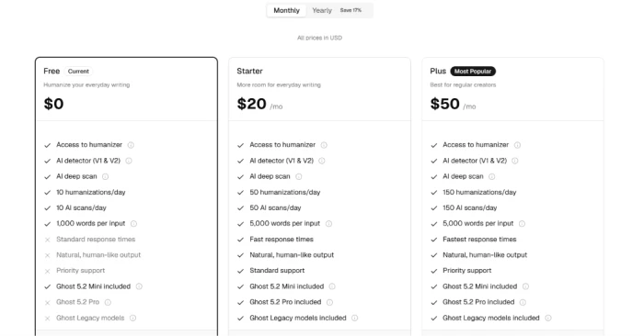Click 'Priority support' in Plus plan
The height and width of the screenshot is (336, 644).
tap(467, 271)
